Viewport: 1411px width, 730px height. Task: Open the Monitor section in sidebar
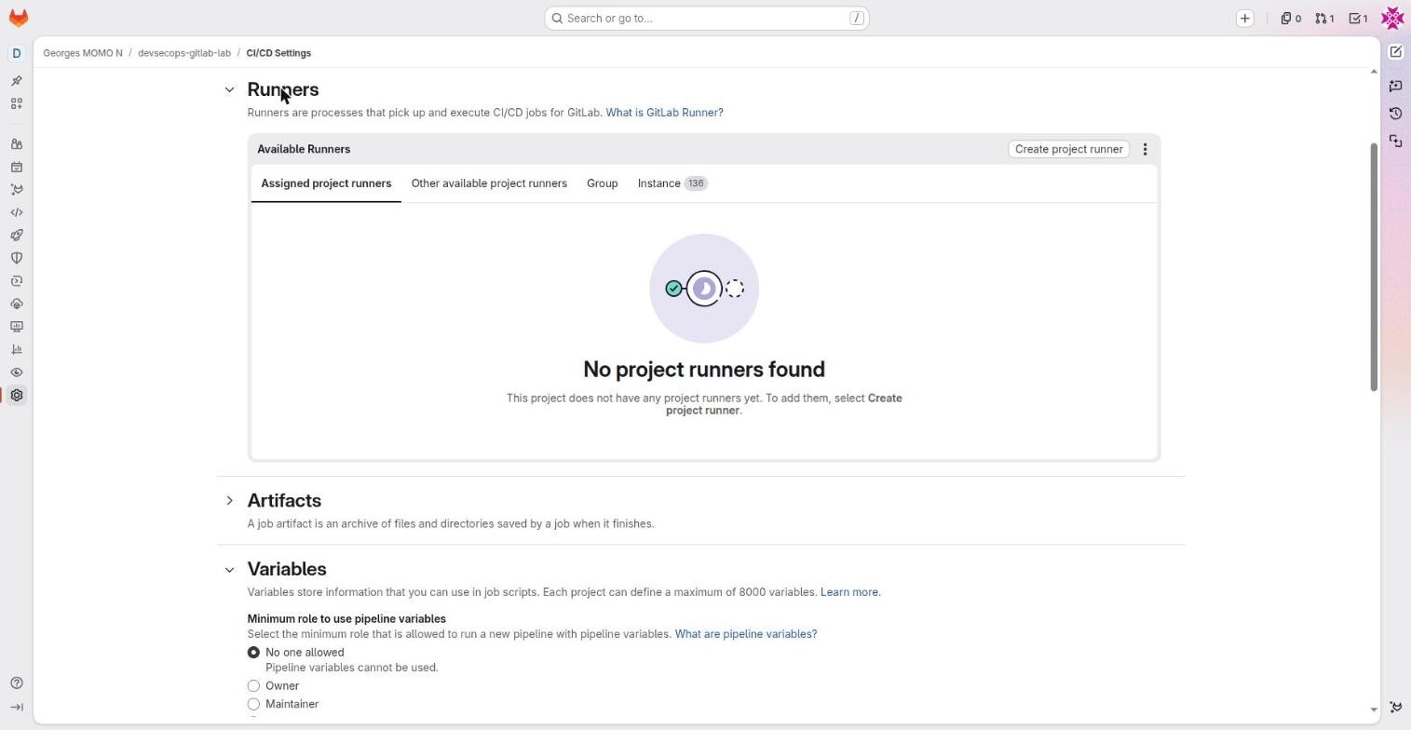(x=16, y=327)
